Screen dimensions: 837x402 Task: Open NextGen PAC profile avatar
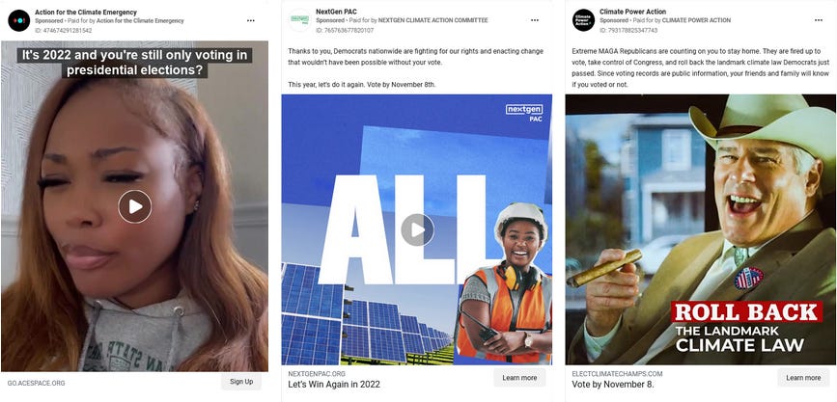(x=299, y=20)
